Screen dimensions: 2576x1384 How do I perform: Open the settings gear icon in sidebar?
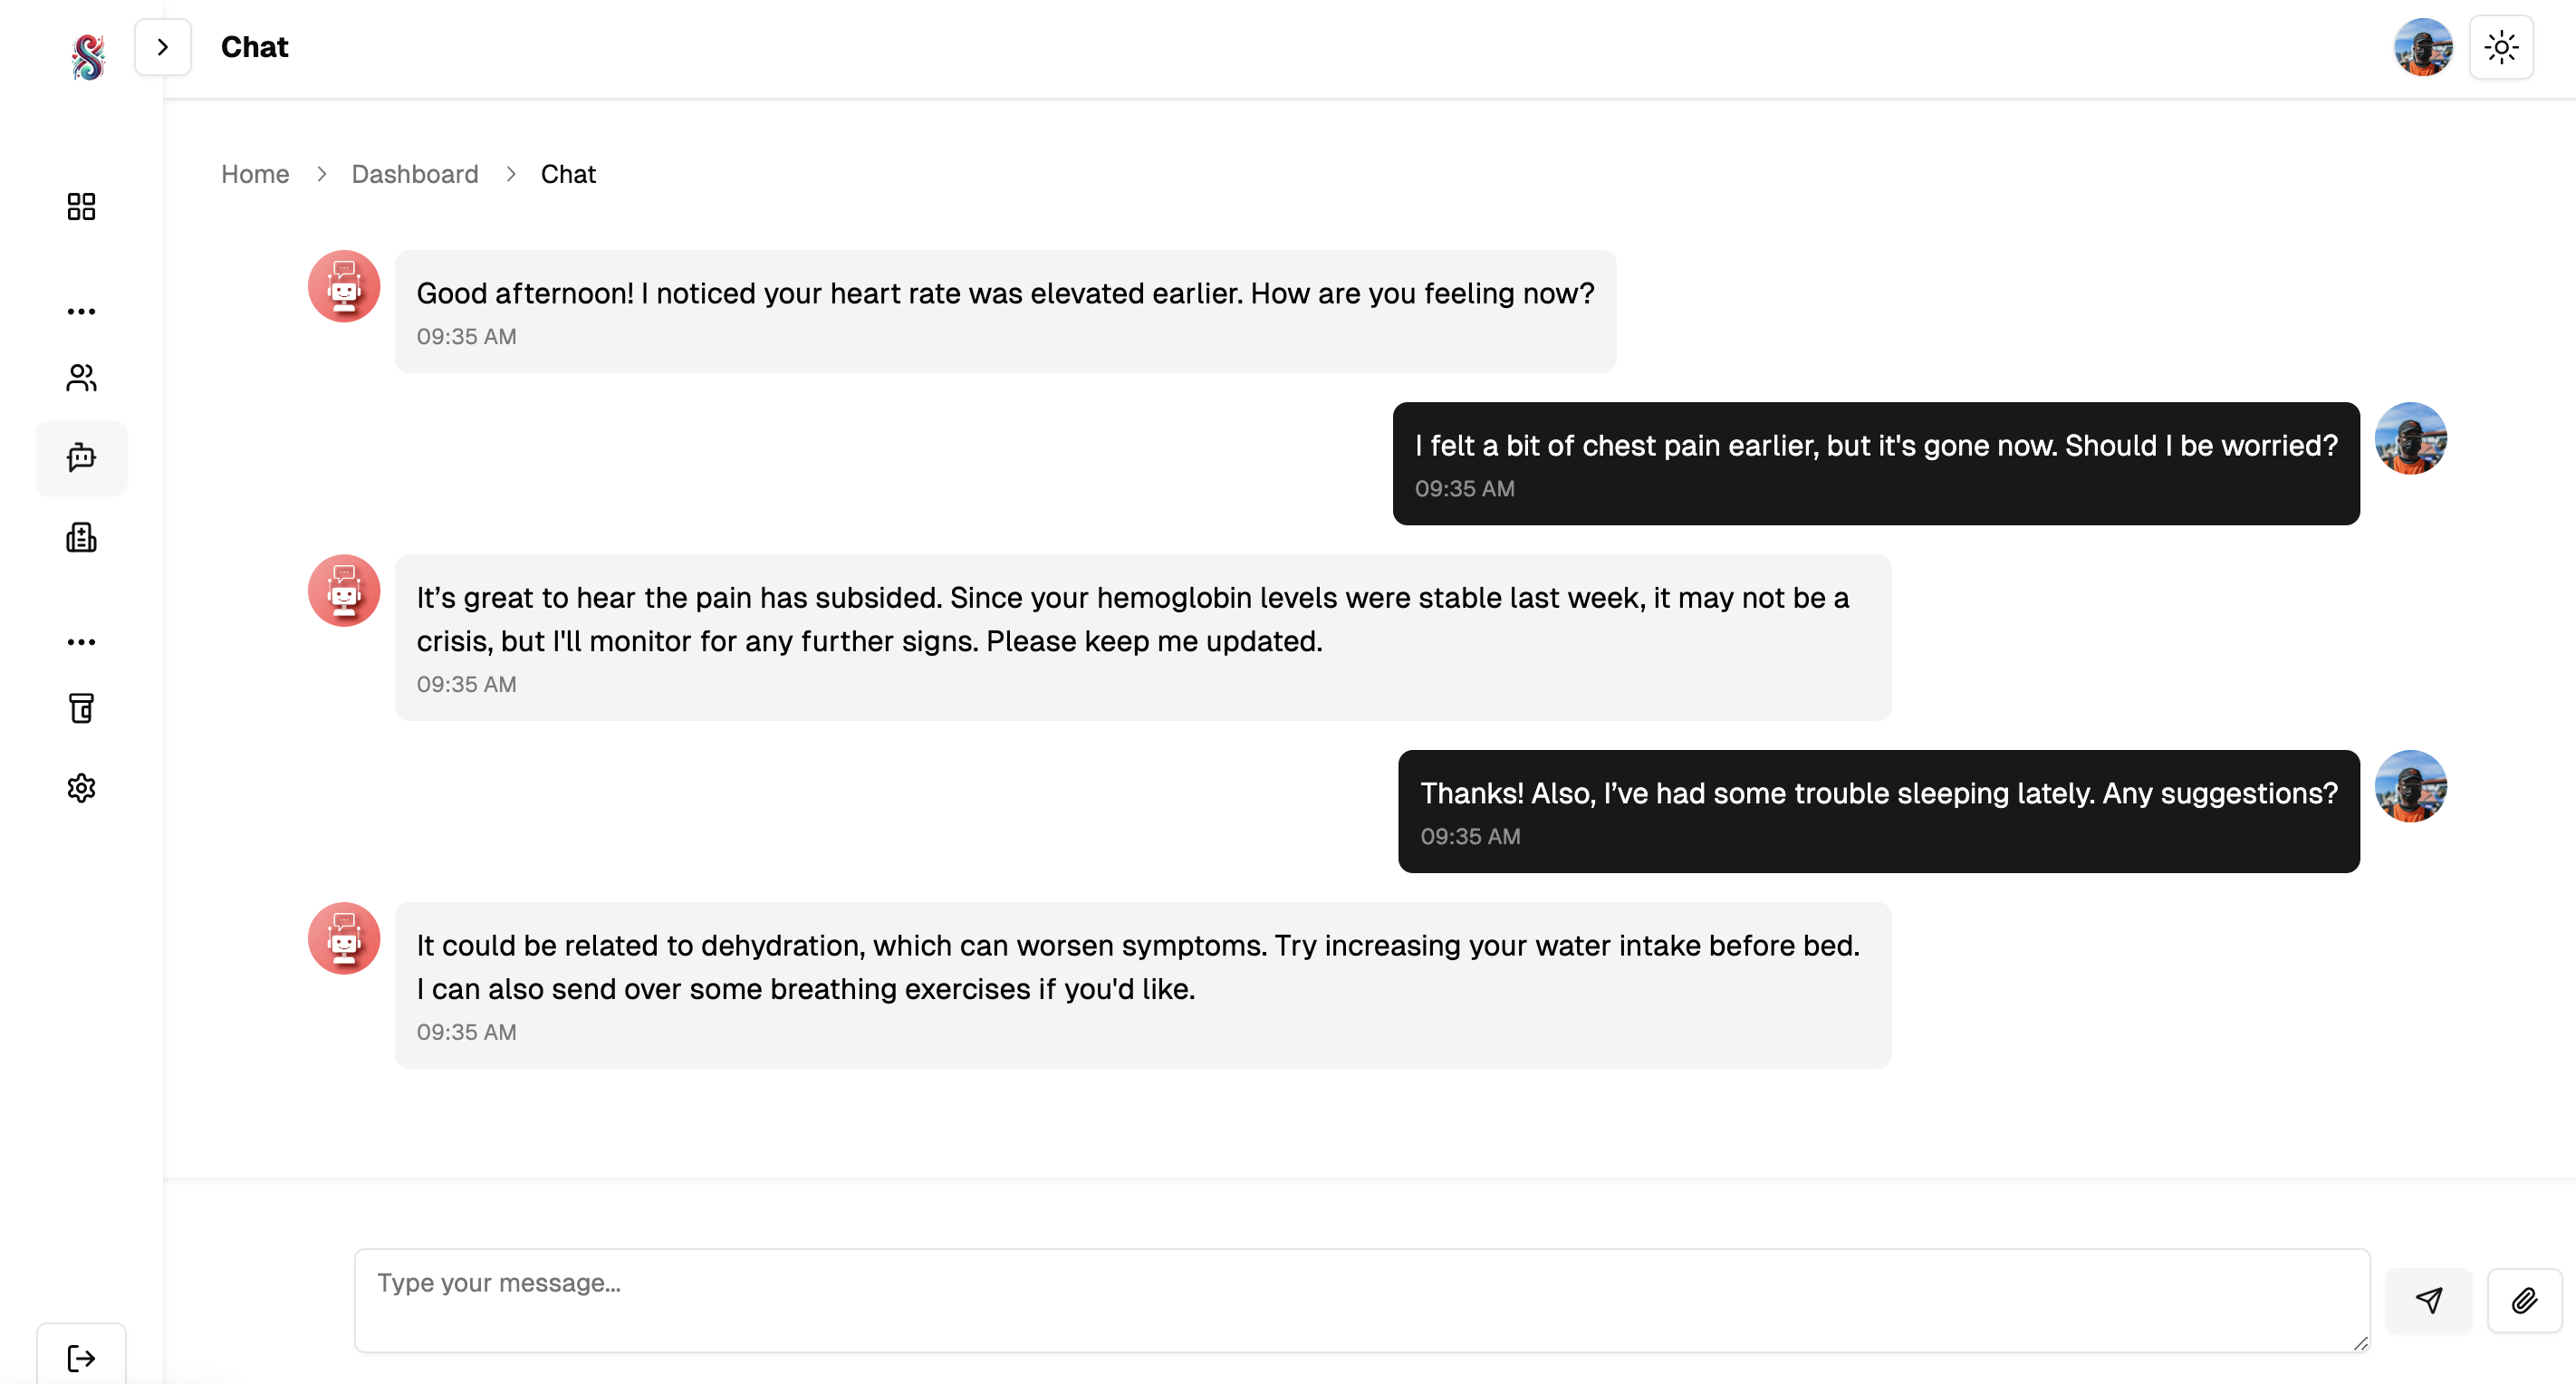point(81,788)
